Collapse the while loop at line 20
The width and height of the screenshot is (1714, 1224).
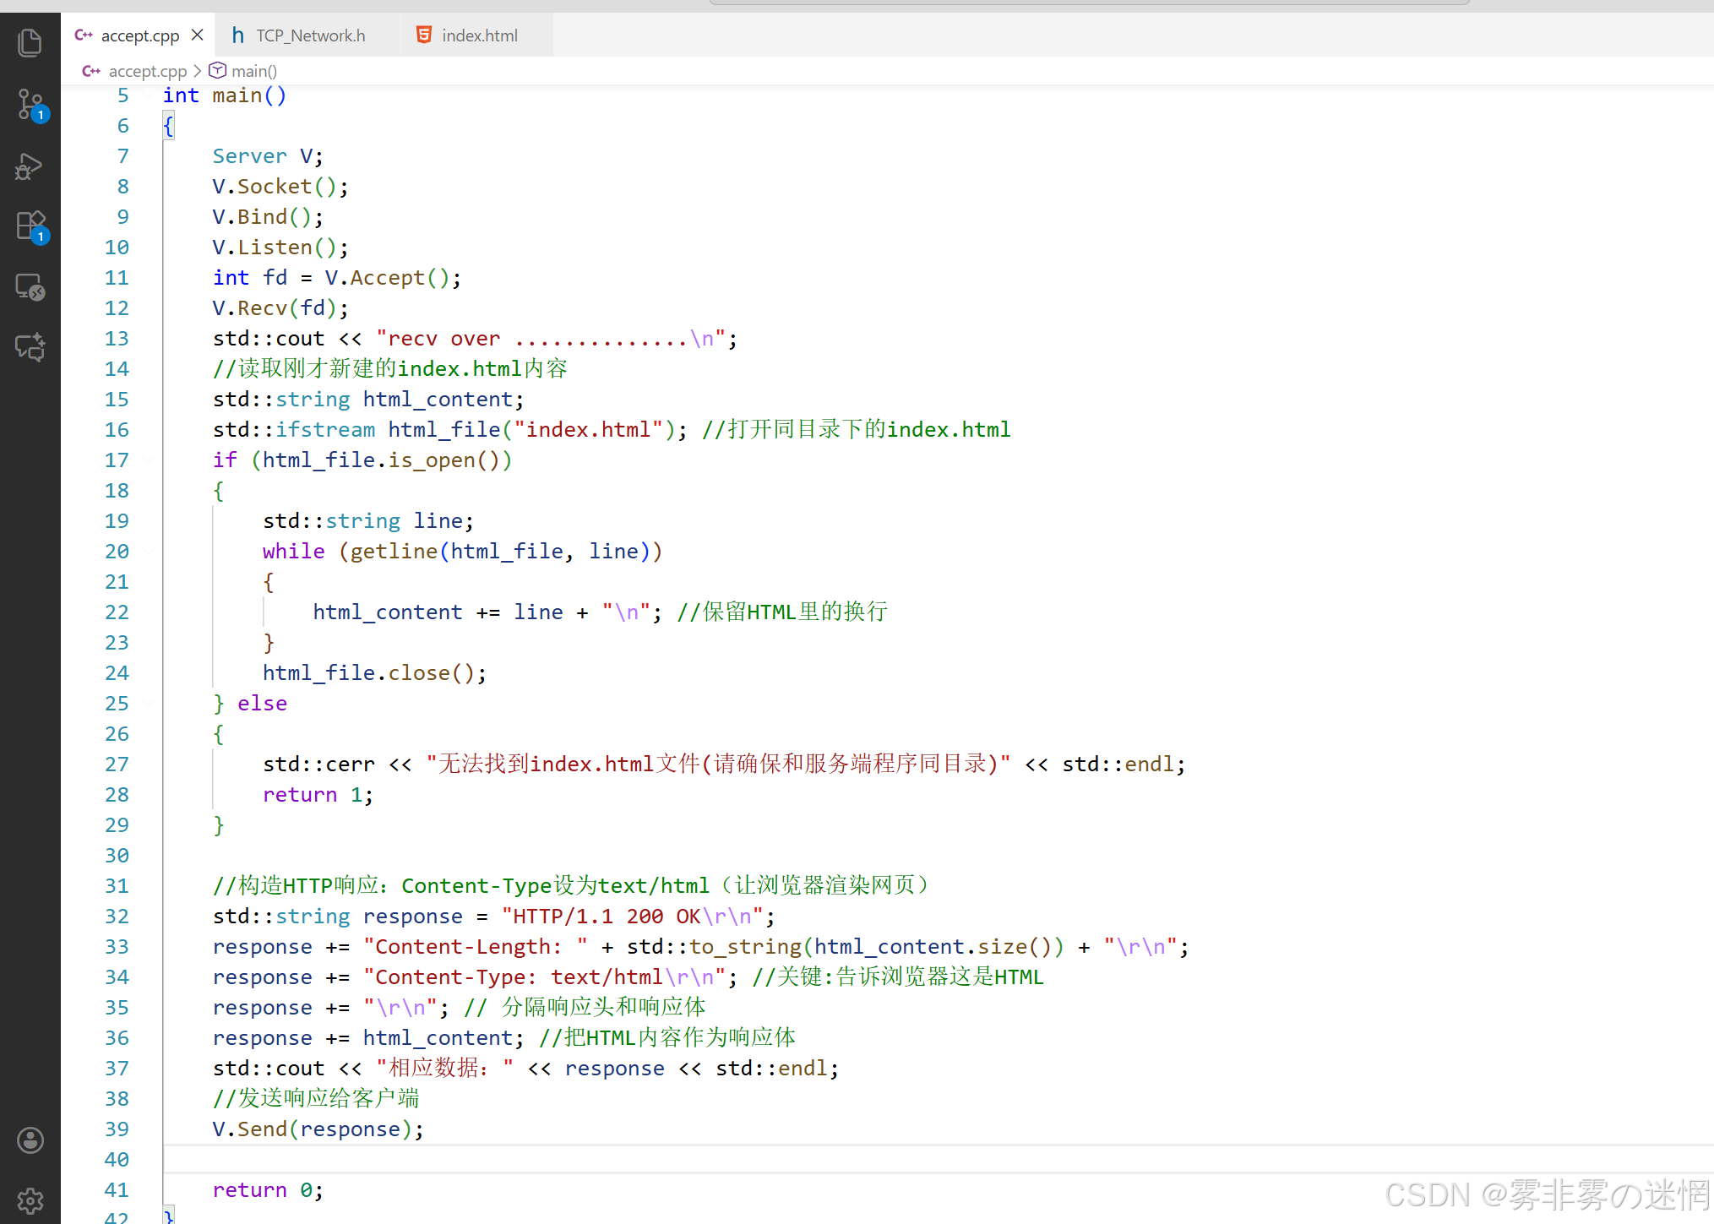(x=149, y=552)
